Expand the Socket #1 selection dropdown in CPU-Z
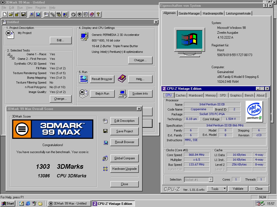The height and width of the screenshot is (207, 277). pos(211,180)
